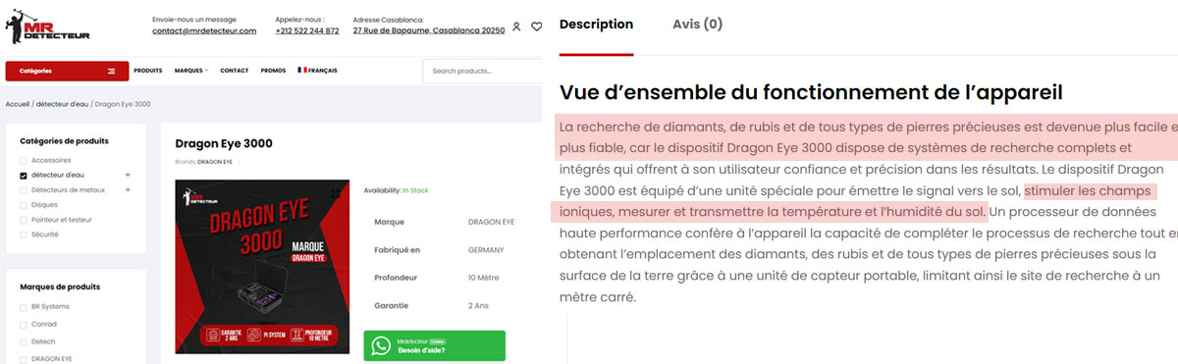Toggle the Accessoires category checkbox
The image size is (1178, 364).
click(25, 160)
